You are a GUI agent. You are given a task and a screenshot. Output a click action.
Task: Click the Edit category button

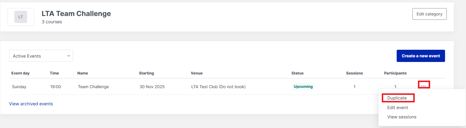(x=429, y=14)
